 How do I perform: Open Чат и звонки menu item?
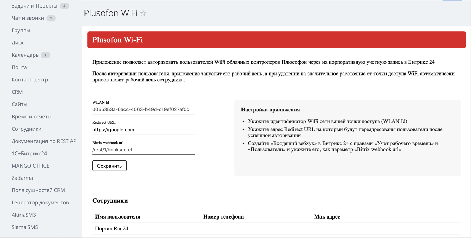(x=28, y=18)
